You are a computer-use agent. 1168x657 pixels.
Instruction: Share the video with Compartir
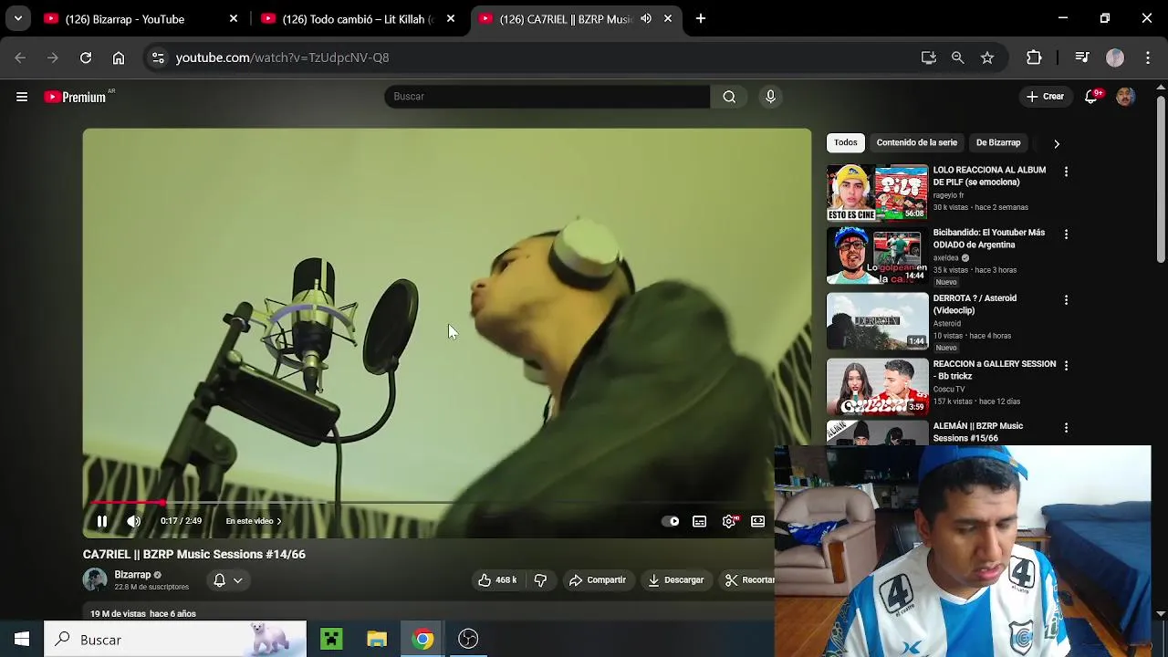pyautogui.click(x=598, y=580)
